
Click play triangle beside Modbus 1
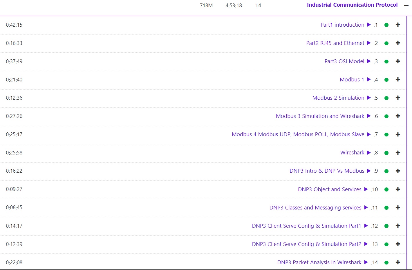[x=369, y=80]
